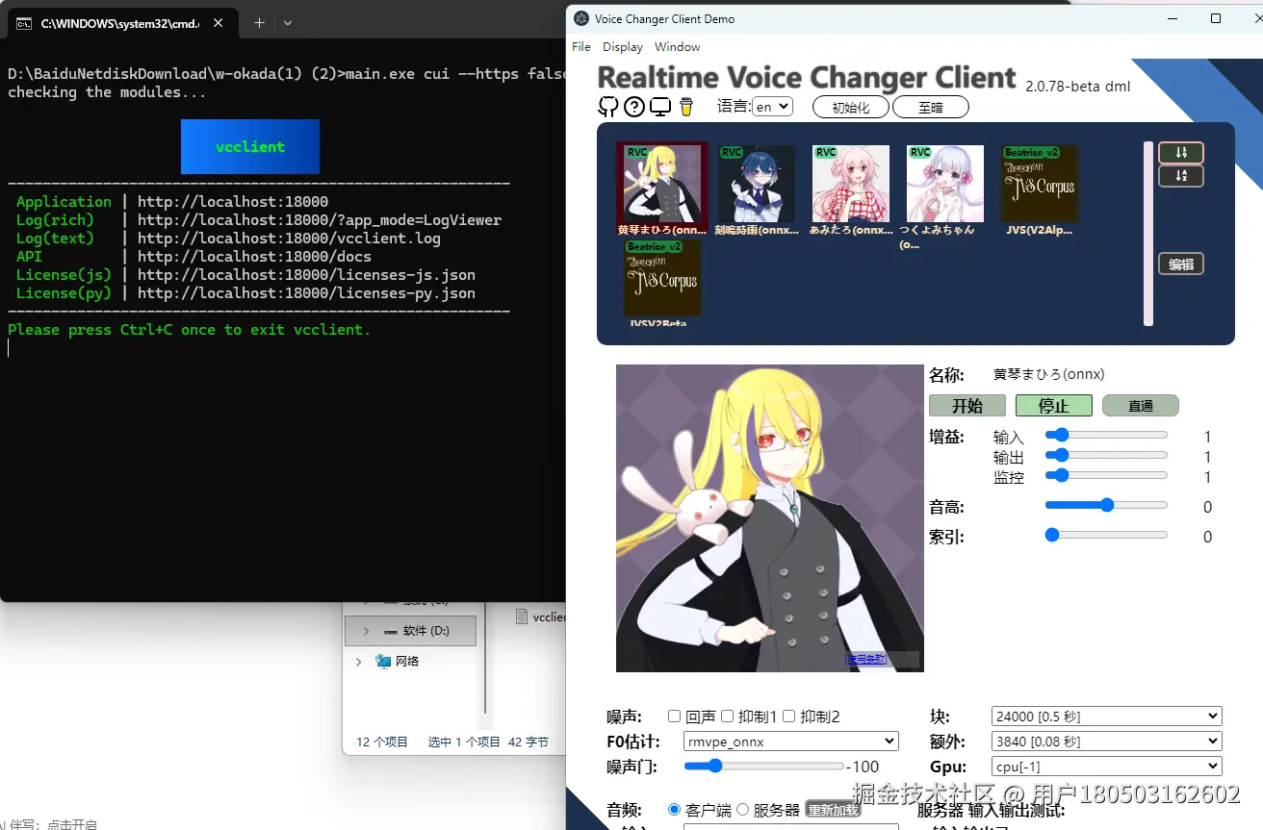Click the cmd terminal tab icon
This screenshot has height=830, width=1263.
point(24,23)
